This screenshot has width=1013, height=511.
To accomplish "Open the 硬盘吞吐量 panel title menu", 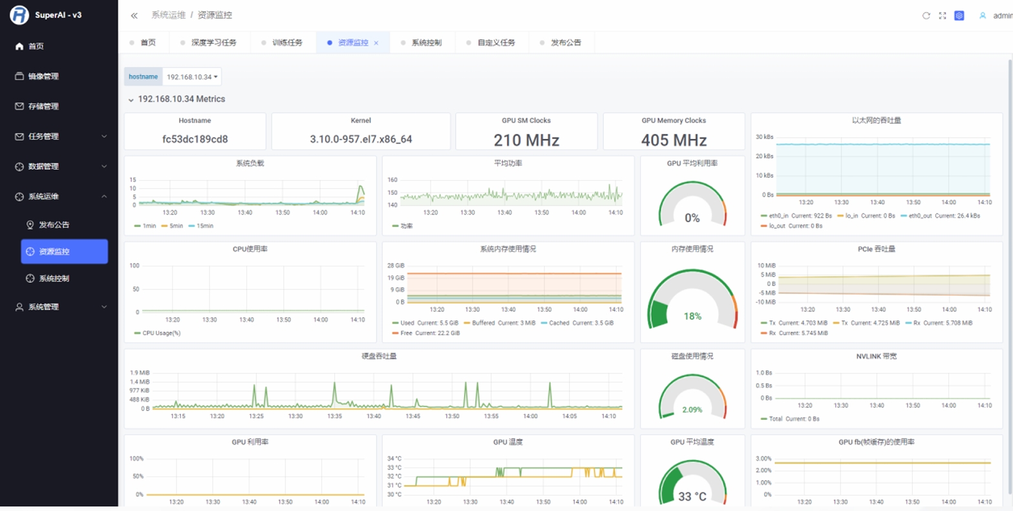I will 379,356.
